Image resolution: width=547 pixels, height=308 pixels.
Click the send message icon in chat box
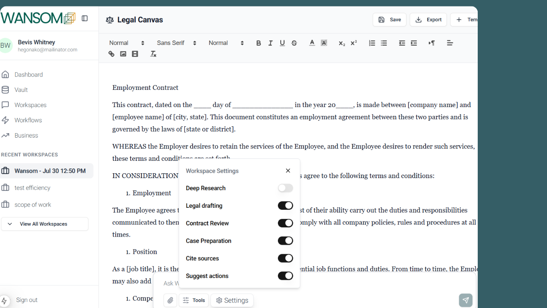point(465,300)
